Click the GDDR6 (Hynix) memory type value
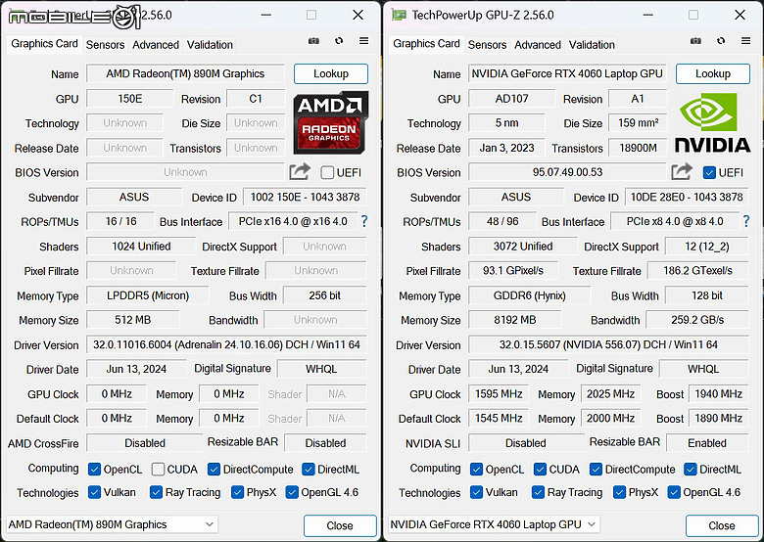The height and width of the screenshot is (542, 764). click(530, 295)
